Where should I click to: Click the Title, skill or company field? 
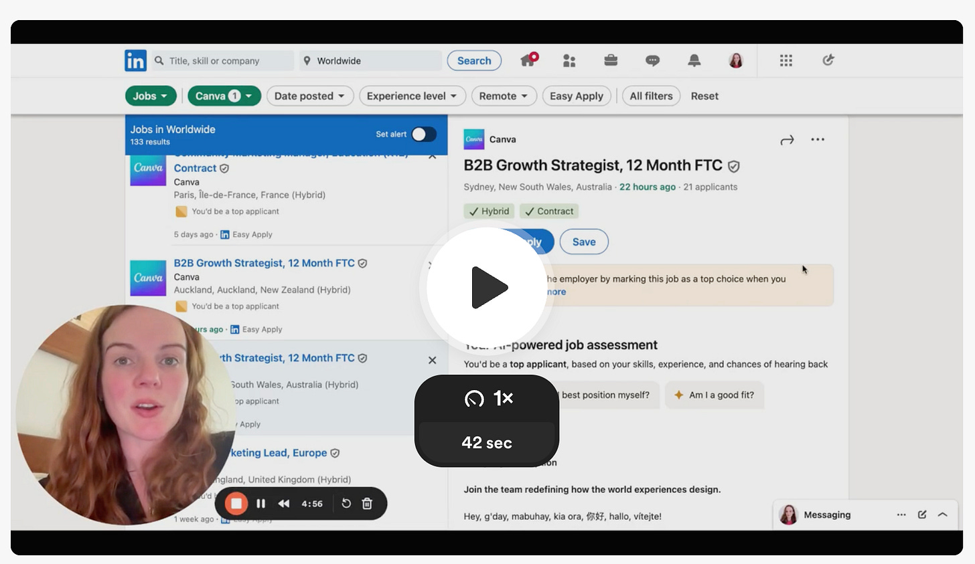[x=223, y=61]
